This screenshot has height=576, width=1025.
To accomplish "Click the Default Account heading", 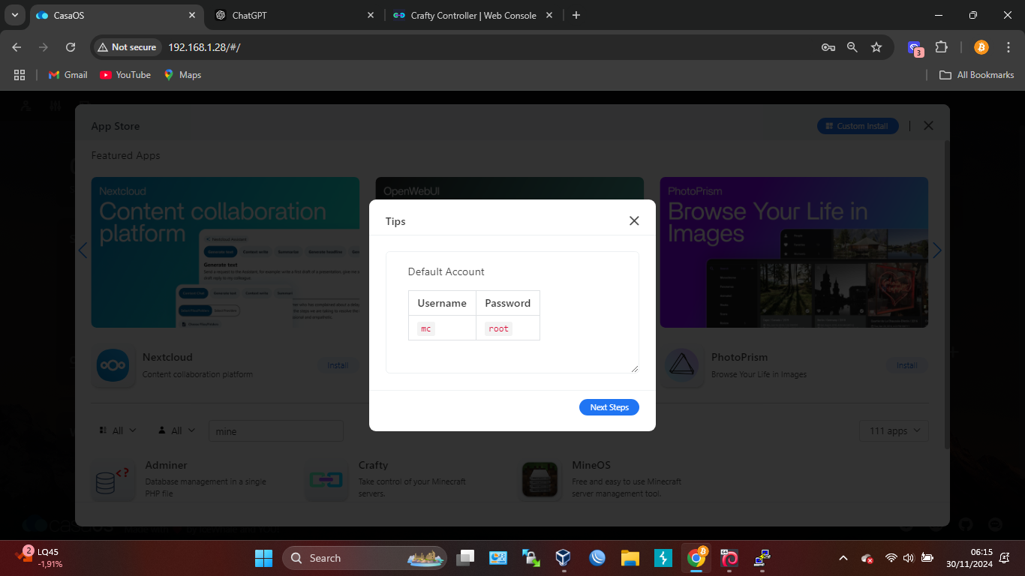I will click(446, 271).
